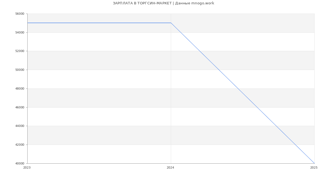Click the 44000 y-axis label

click(x=20, y=126)
